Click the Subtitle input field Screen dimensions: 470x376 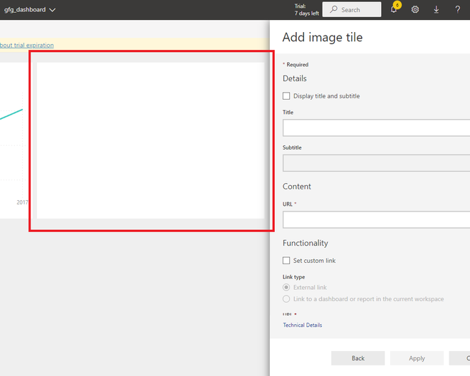[376, 163]
